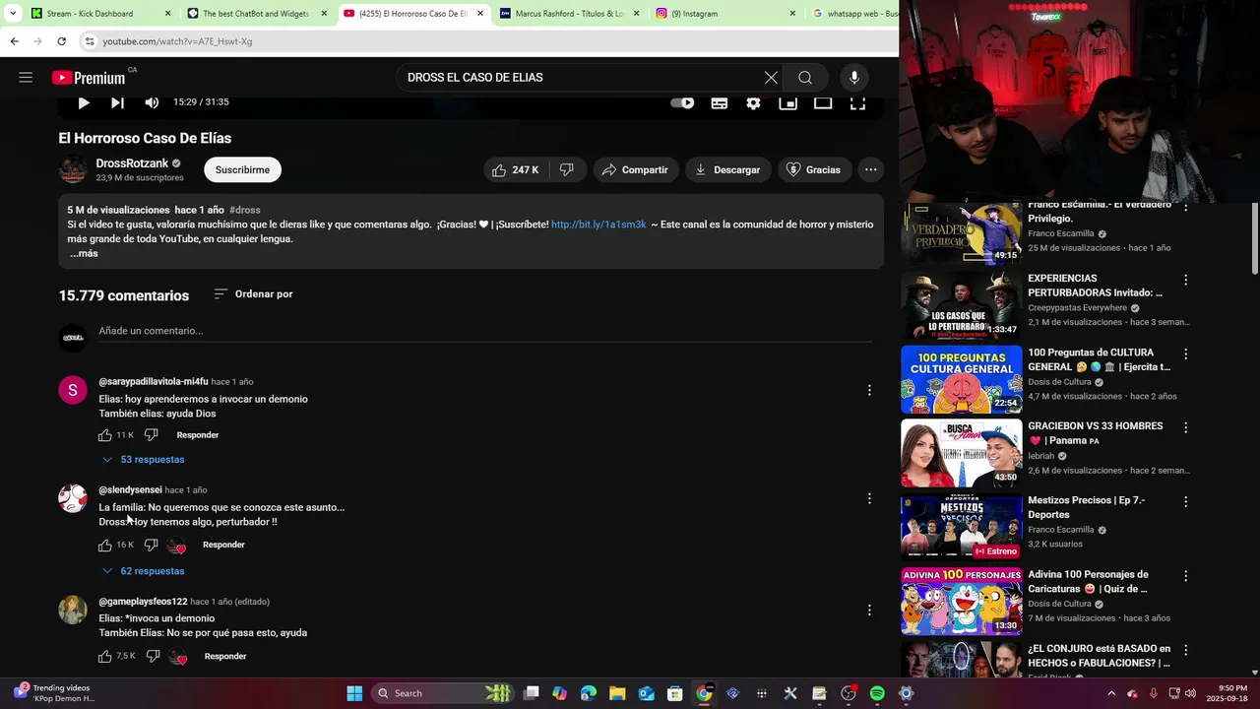1260x709 pixels.
Task: Open the player settings gear
Action: [753, 102]
